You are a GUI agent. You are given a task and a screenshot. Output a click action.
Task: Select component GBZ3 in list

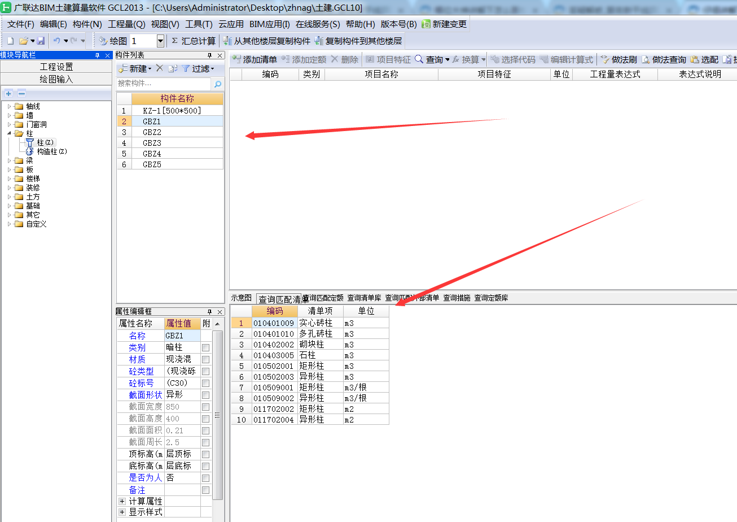170,143
